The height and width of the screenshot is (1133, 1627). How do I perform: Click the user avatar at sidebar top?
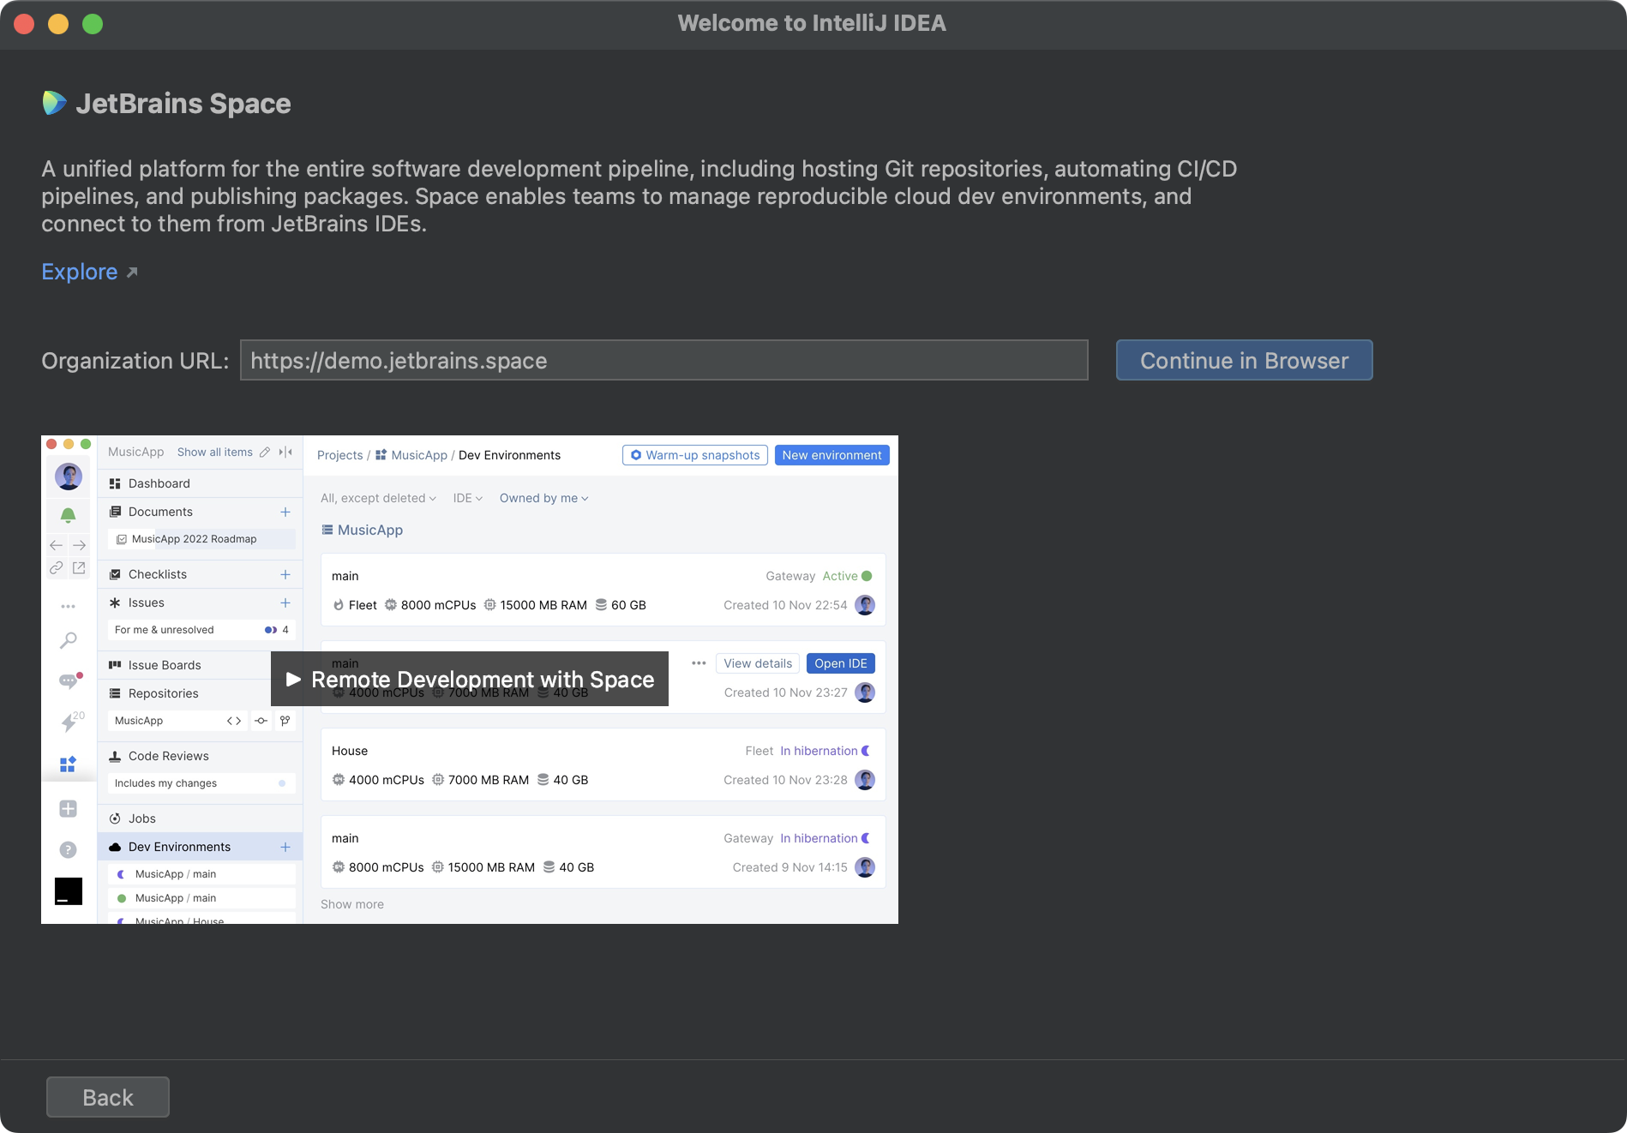click(69, 477)
